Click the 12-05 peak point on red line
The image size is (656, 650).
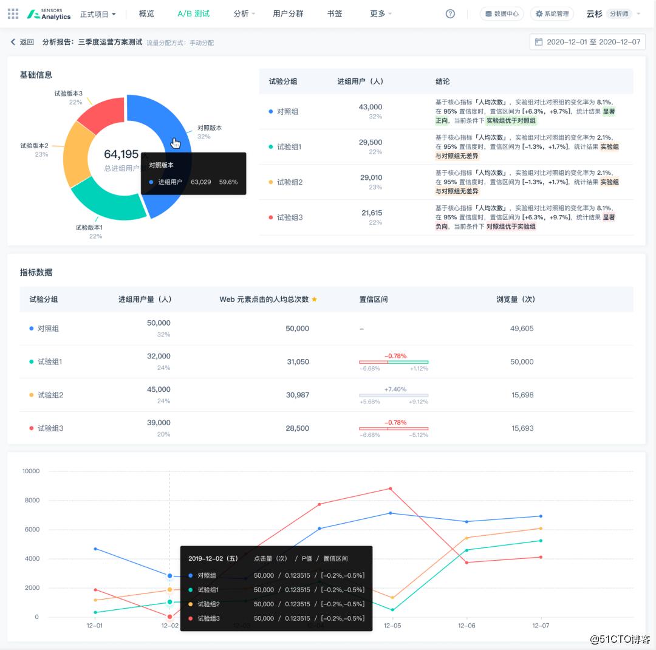[391, 488]
